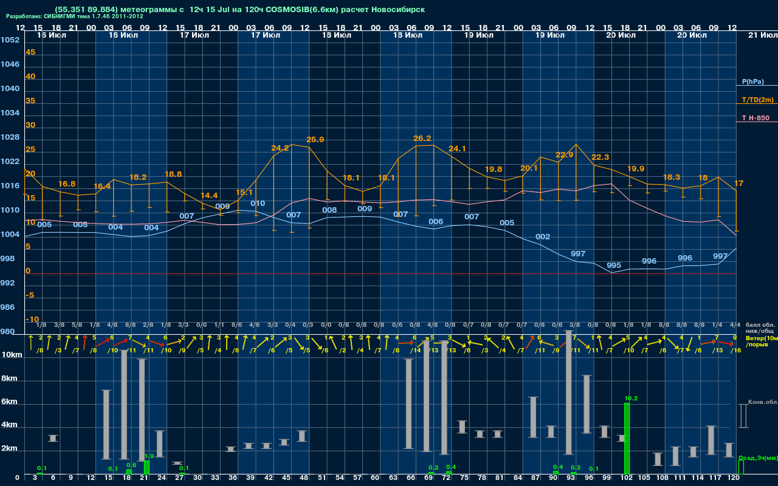Viewport: 778px width, 486px height.
Task: Click the 24.2 temperature value
Action: 280,148
